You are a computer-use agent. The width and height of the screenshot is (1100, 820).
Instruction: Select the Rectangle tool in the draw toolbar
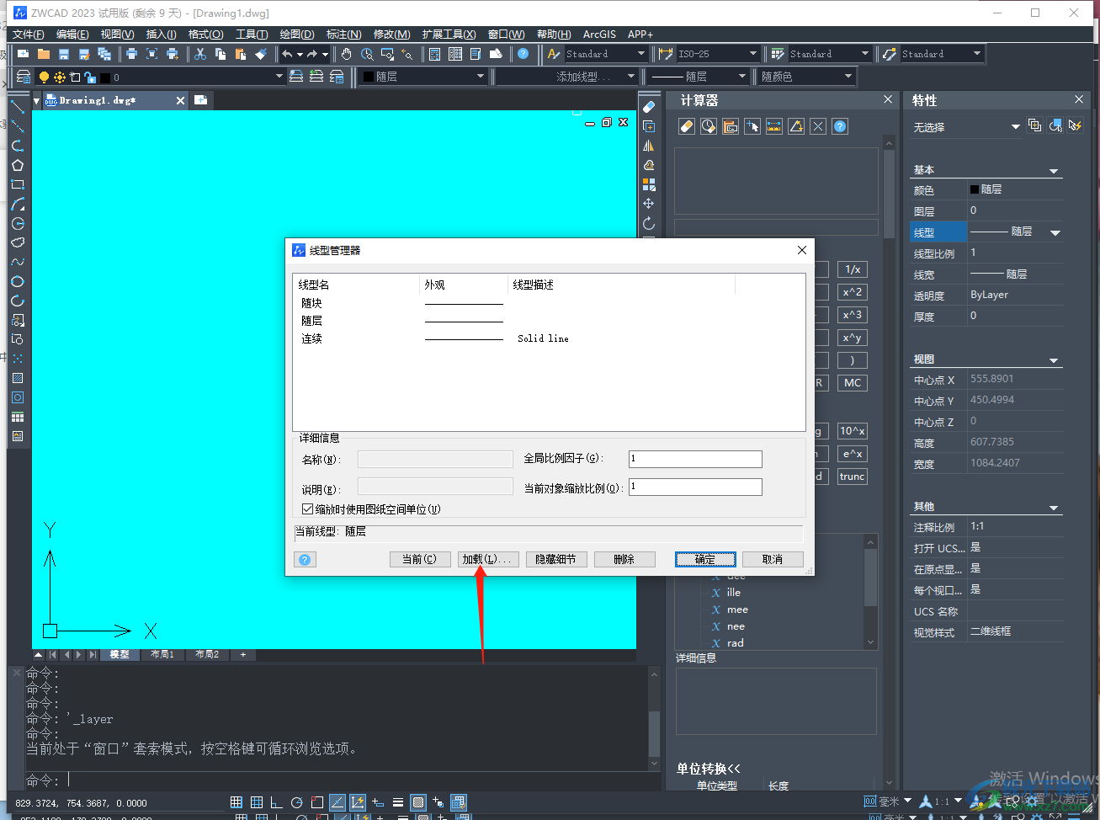[18, 185]
